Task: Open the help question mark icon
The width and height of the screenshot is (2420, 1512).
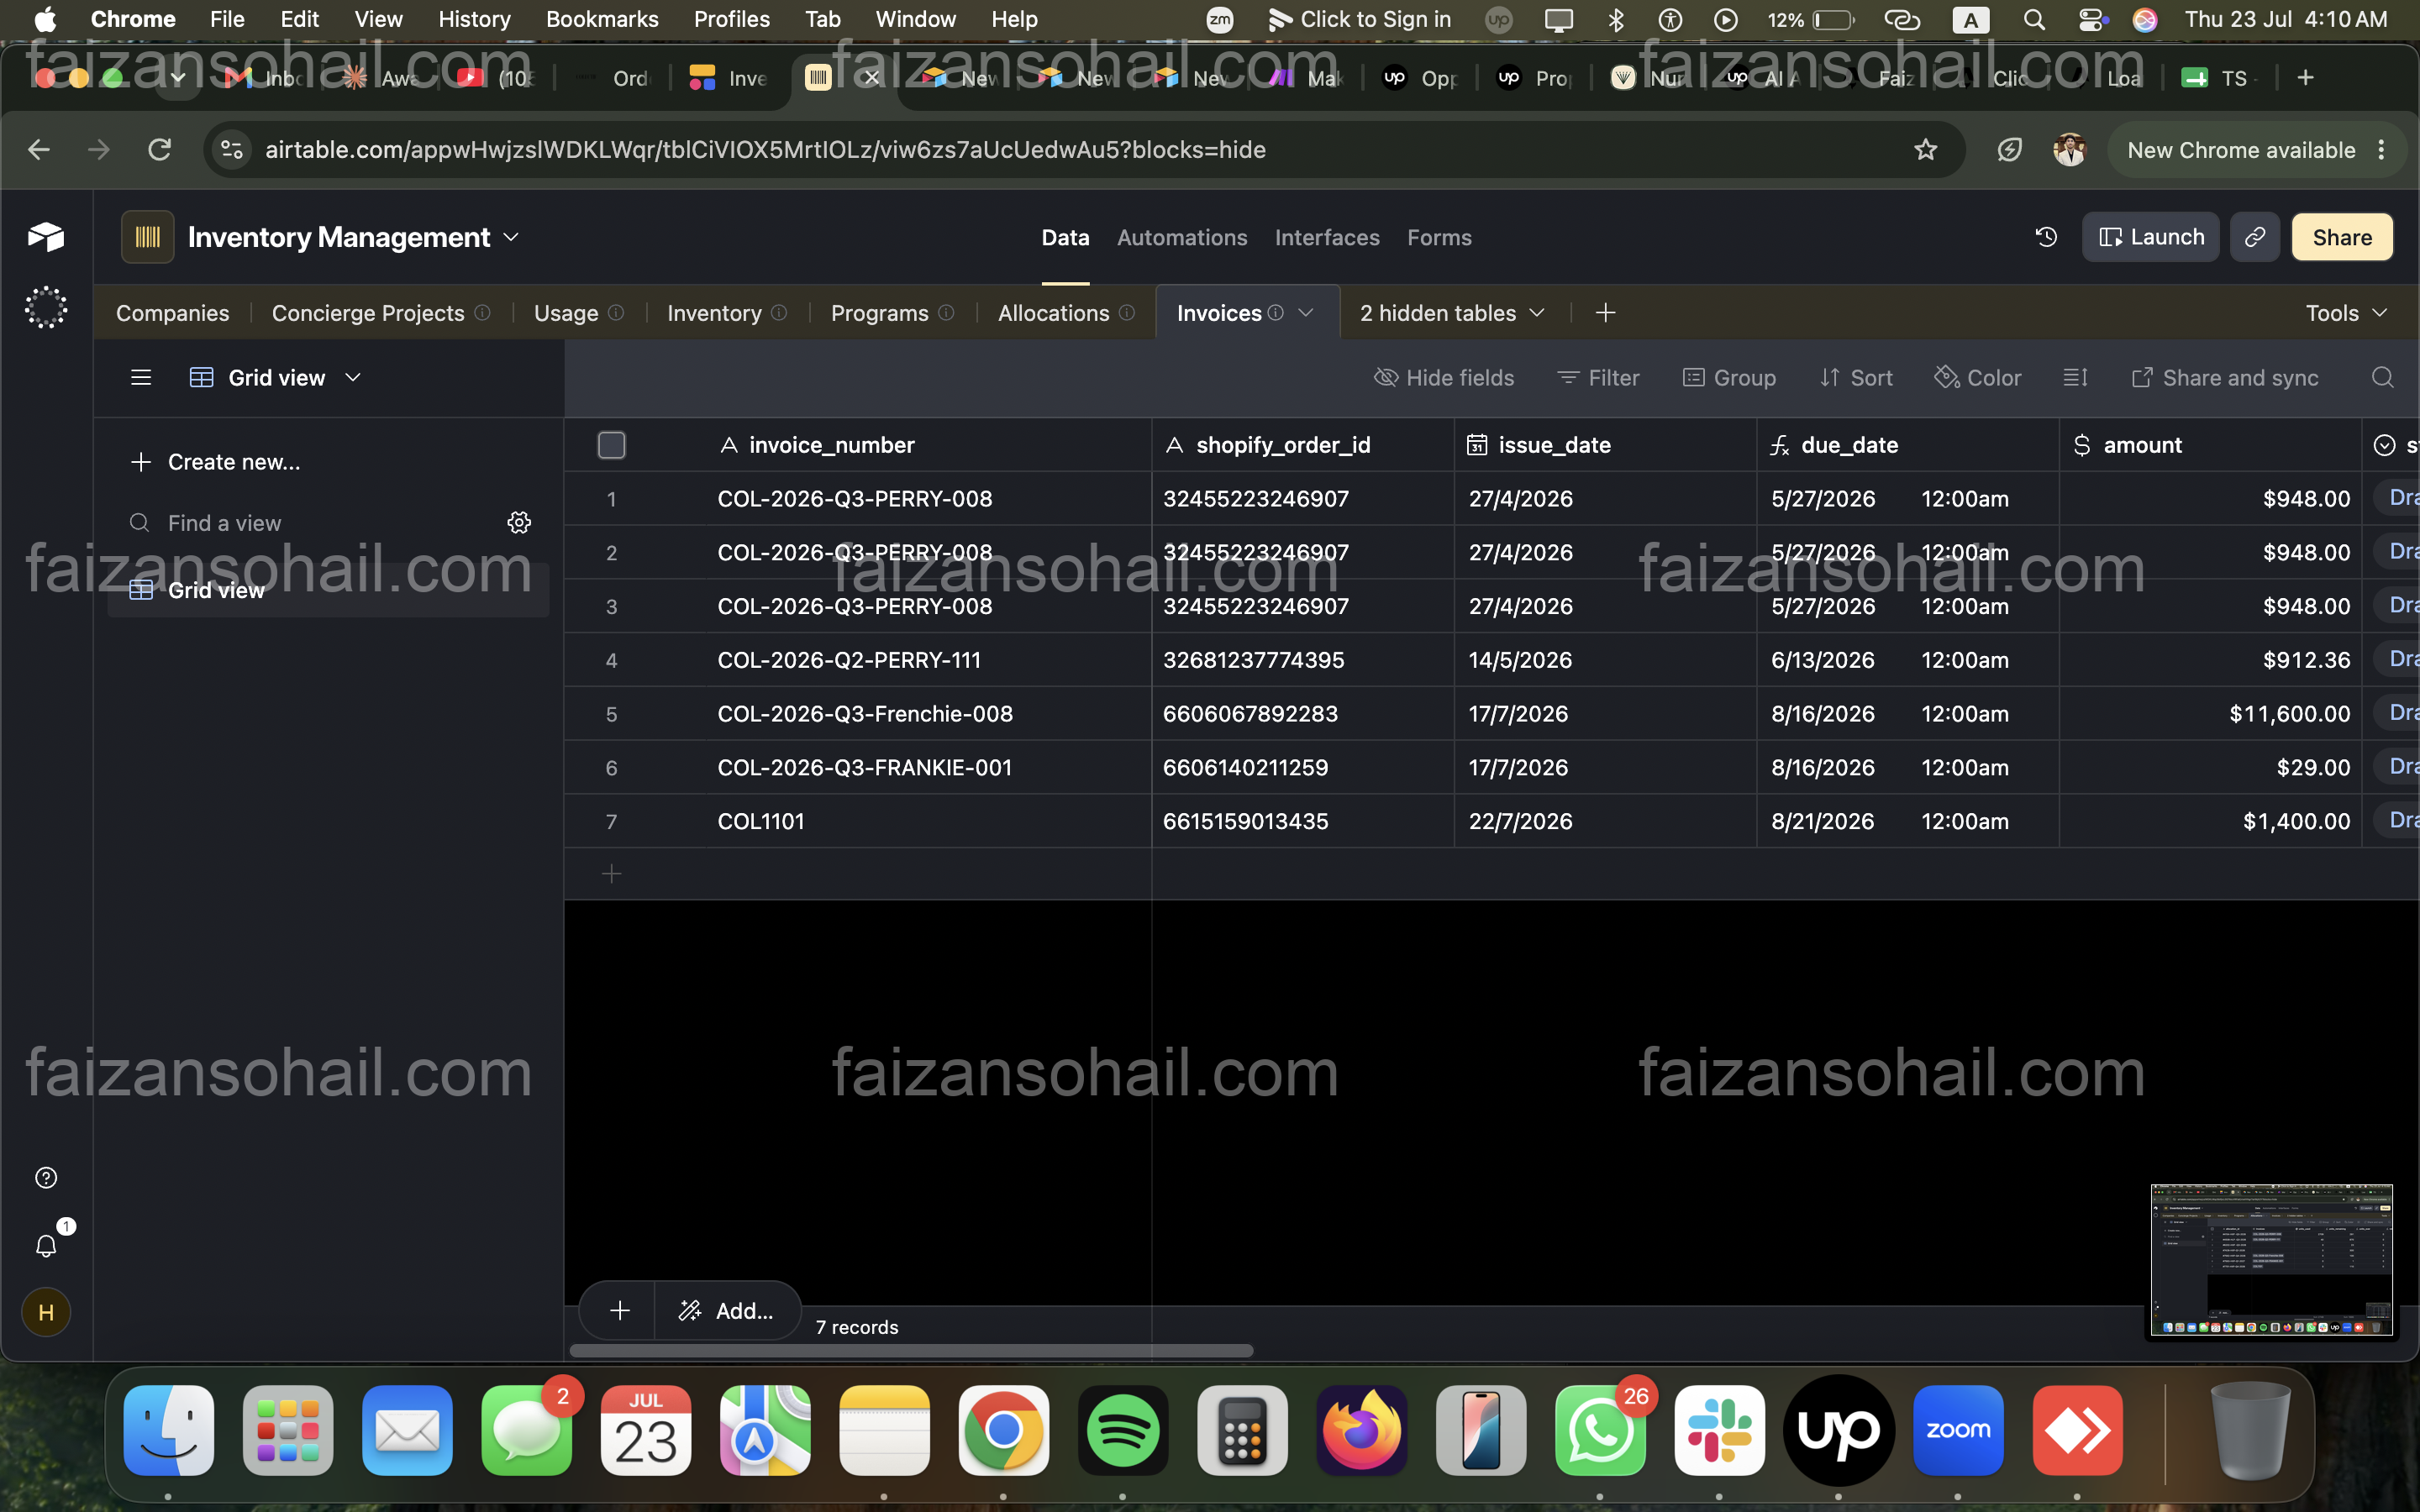Action: [x=46, y=1177]
